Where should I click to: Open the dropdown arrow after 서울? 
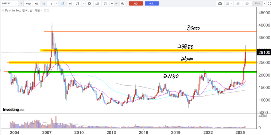[42, 11]
